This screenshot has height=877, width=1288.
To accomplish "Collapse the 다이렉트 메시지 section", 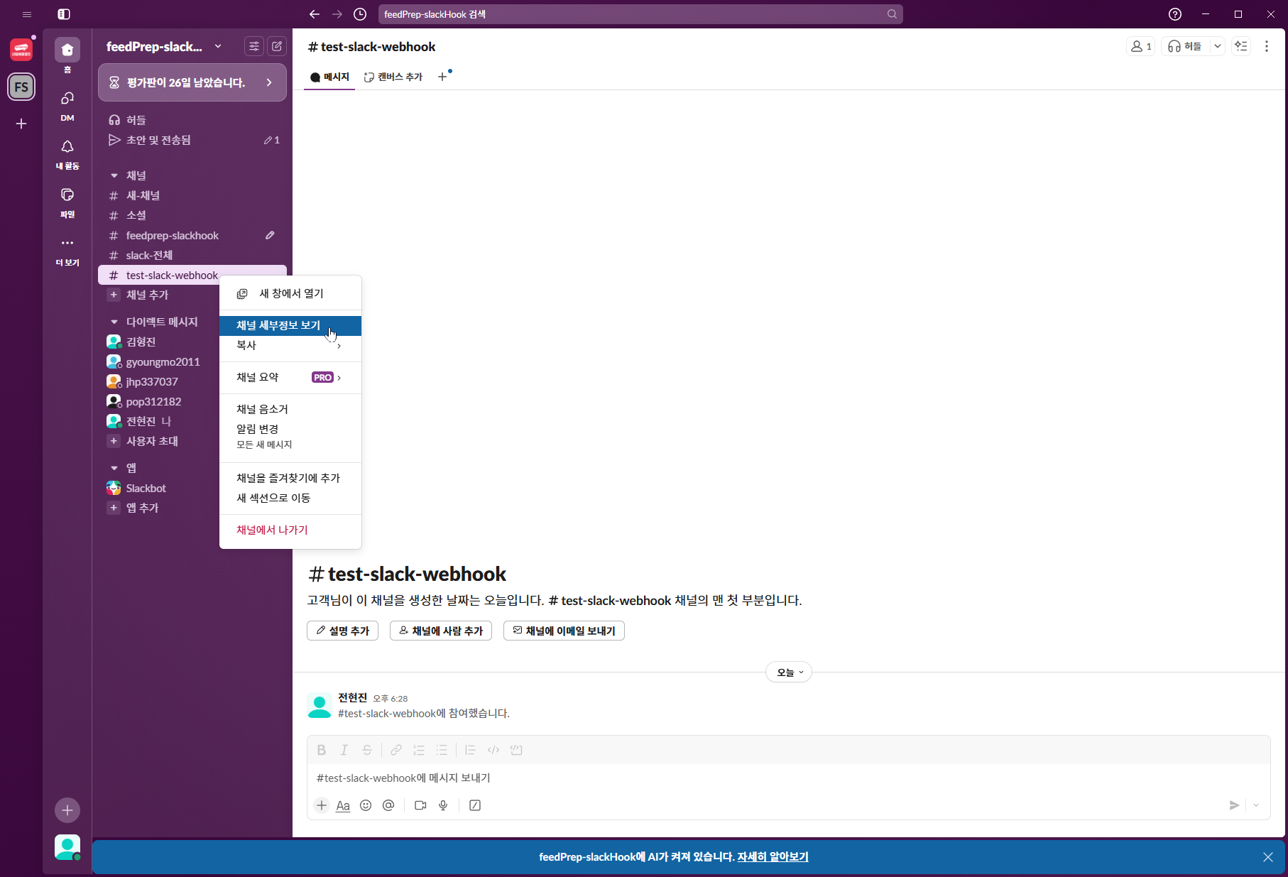I will click(x=114, y=322).
